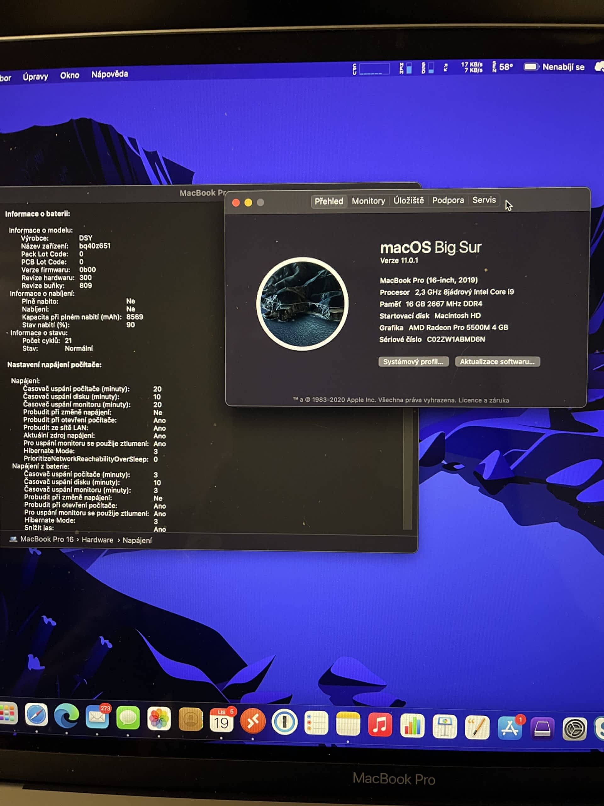Open the Calendar showing 19
Image resolution: width=604 pixels, height=806 pixels.
221,721
